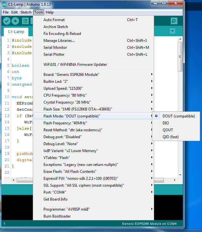Click the 'unsigned' keyword on line 8
The image size is (202, 232).
[x=22, y=84]
